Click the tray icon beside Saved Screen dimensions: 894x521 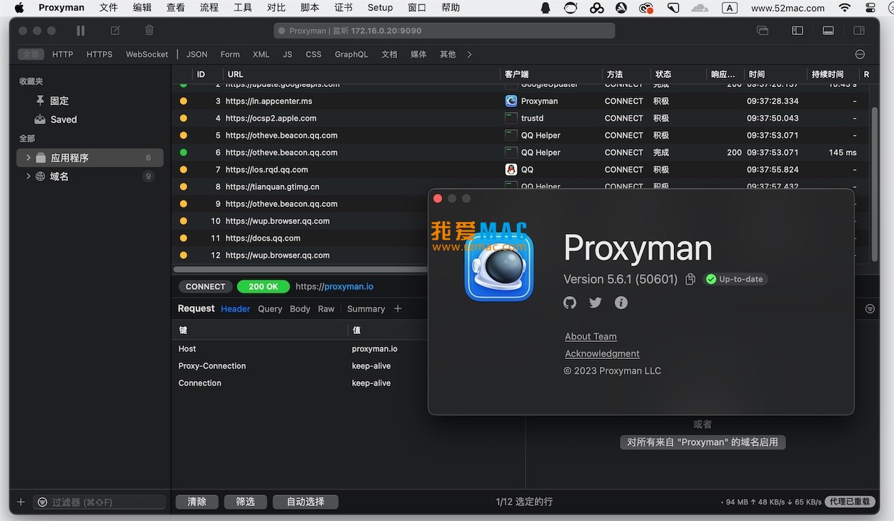pos(40,119)
